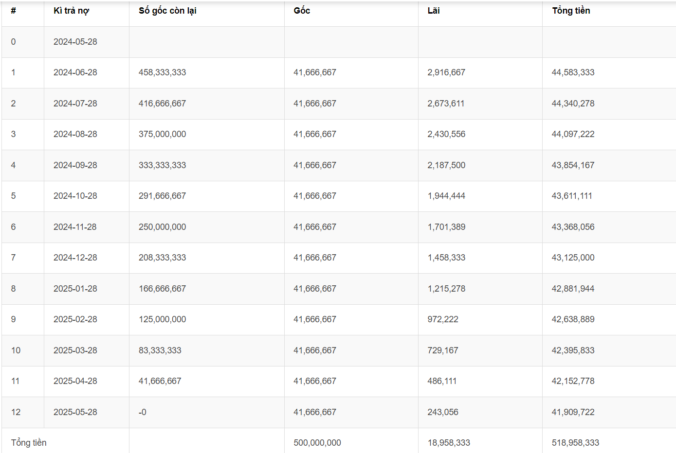This screenshot has height=453, width=676.
Task: Click total payment 43,125,000
Action: (573, 258)
